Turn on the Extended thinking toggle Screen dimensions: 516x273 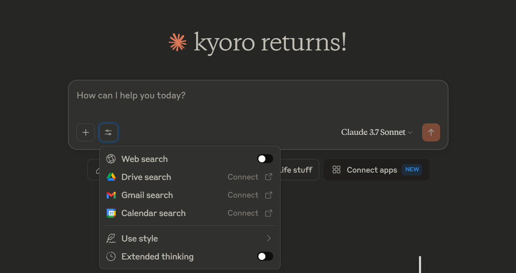(265, 257)
